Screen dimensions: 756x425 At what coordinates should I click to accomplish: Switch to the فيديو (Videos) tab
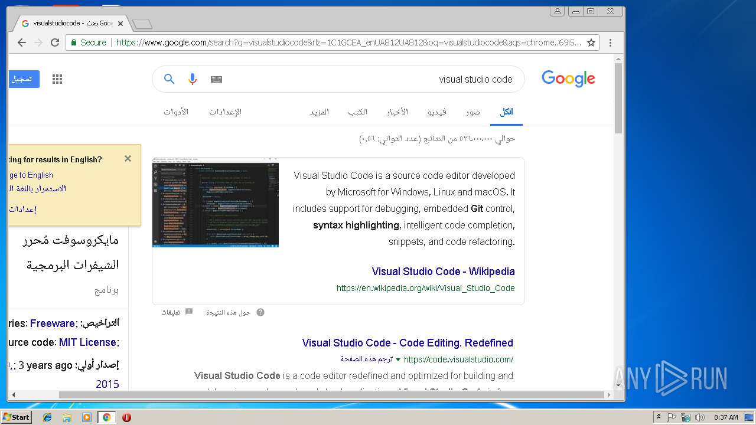coord(437,112)
